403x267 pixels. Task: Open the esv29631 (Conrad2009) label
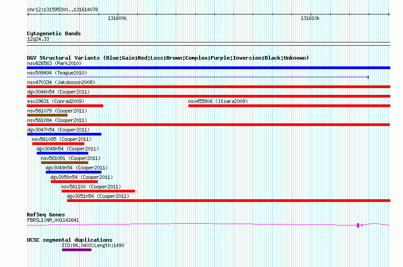(x=56, y=101)
